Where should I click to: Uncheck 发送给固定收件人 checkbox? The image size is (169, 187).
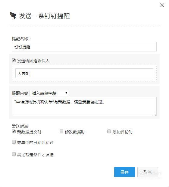(x=14, y=60)
